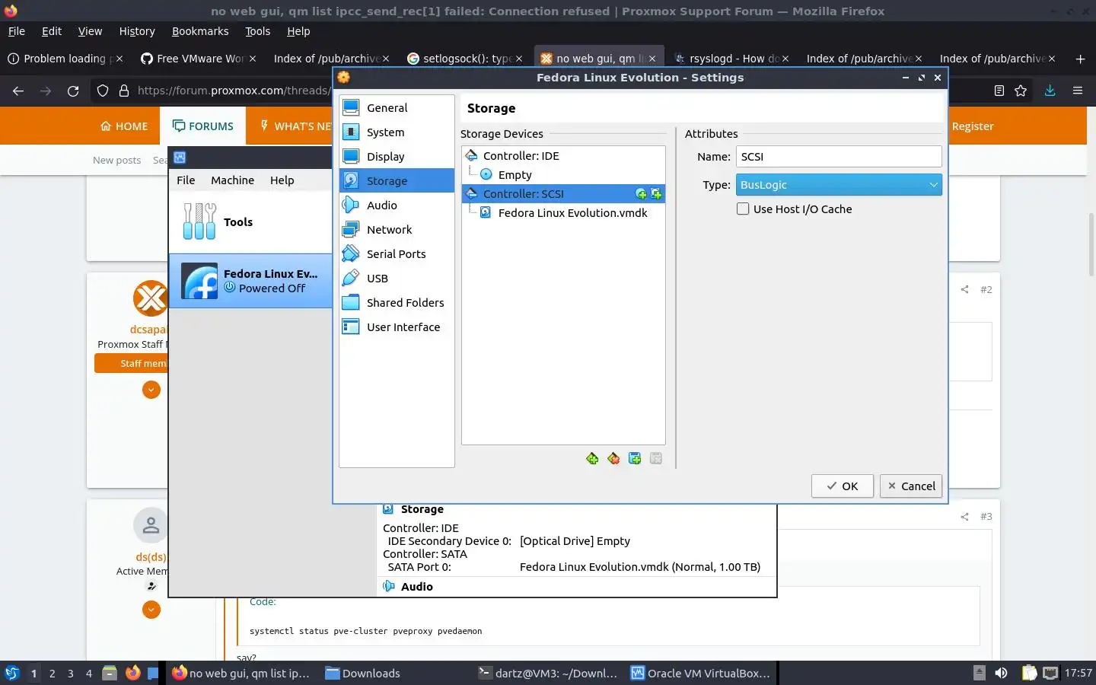Open the controller Type BusLogic dropdown

coord(839,185)
